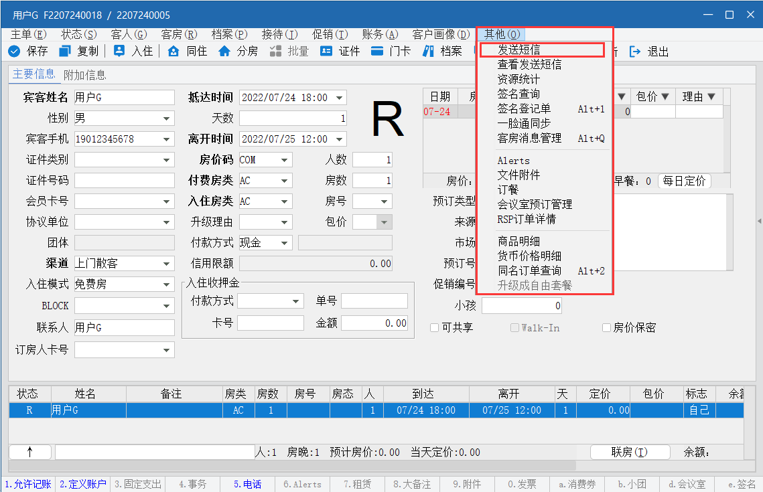This screenshot has height=492, width=763.
Task: Open the 主单(F) menu
Action: (28, 34)
